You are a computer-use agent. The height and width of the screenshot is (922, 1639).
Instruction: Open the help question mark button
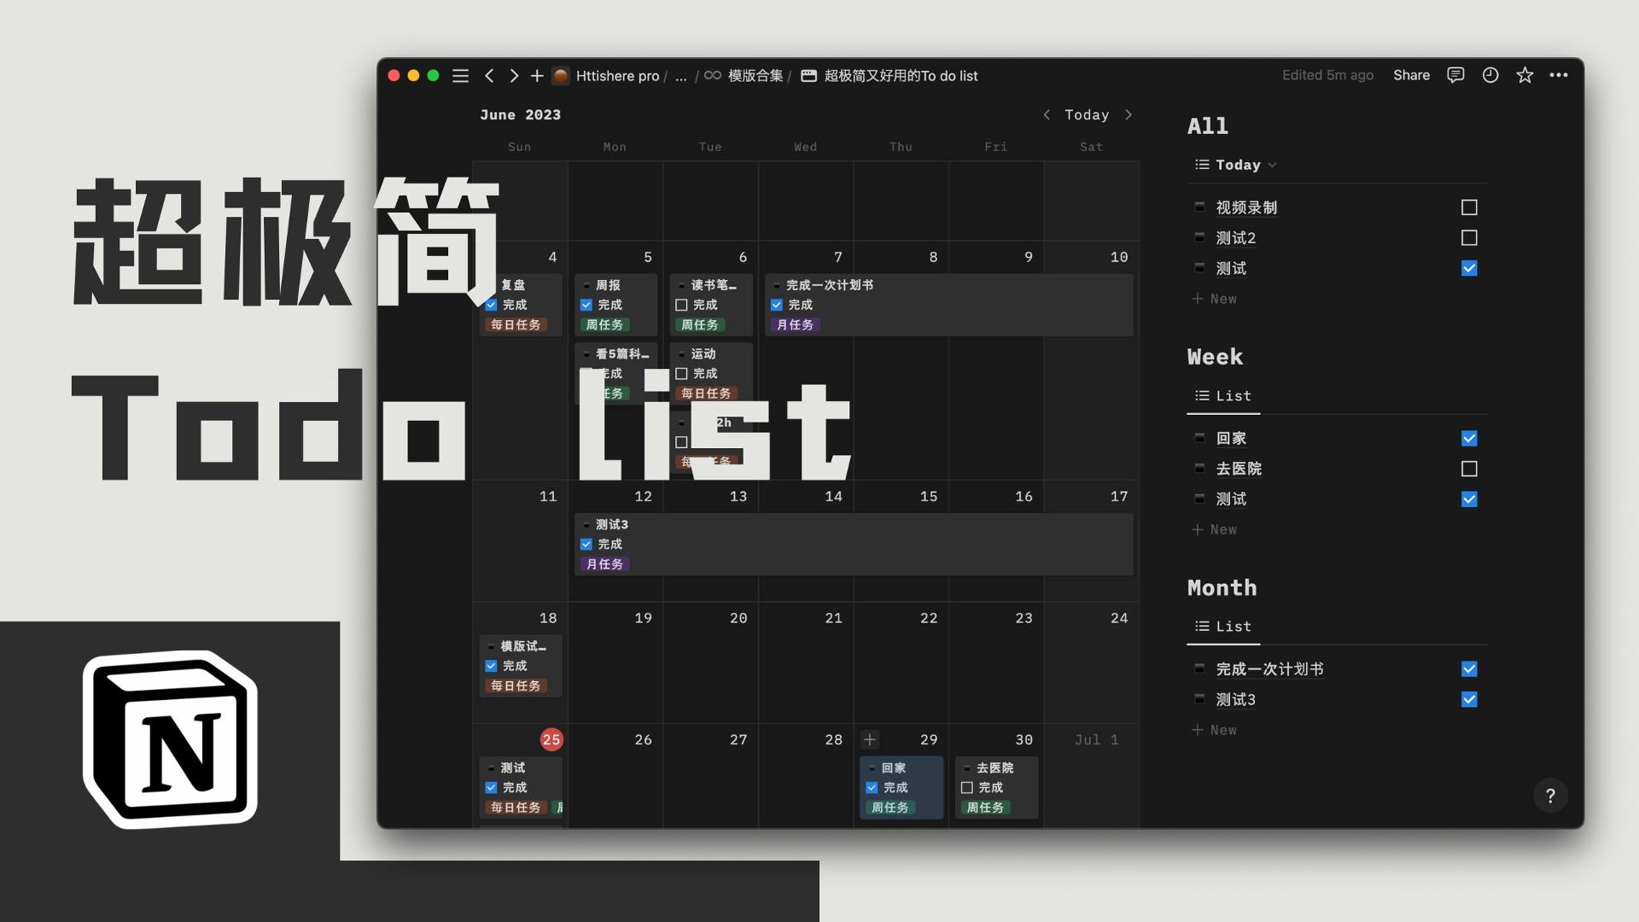(x=1550, y=796)
